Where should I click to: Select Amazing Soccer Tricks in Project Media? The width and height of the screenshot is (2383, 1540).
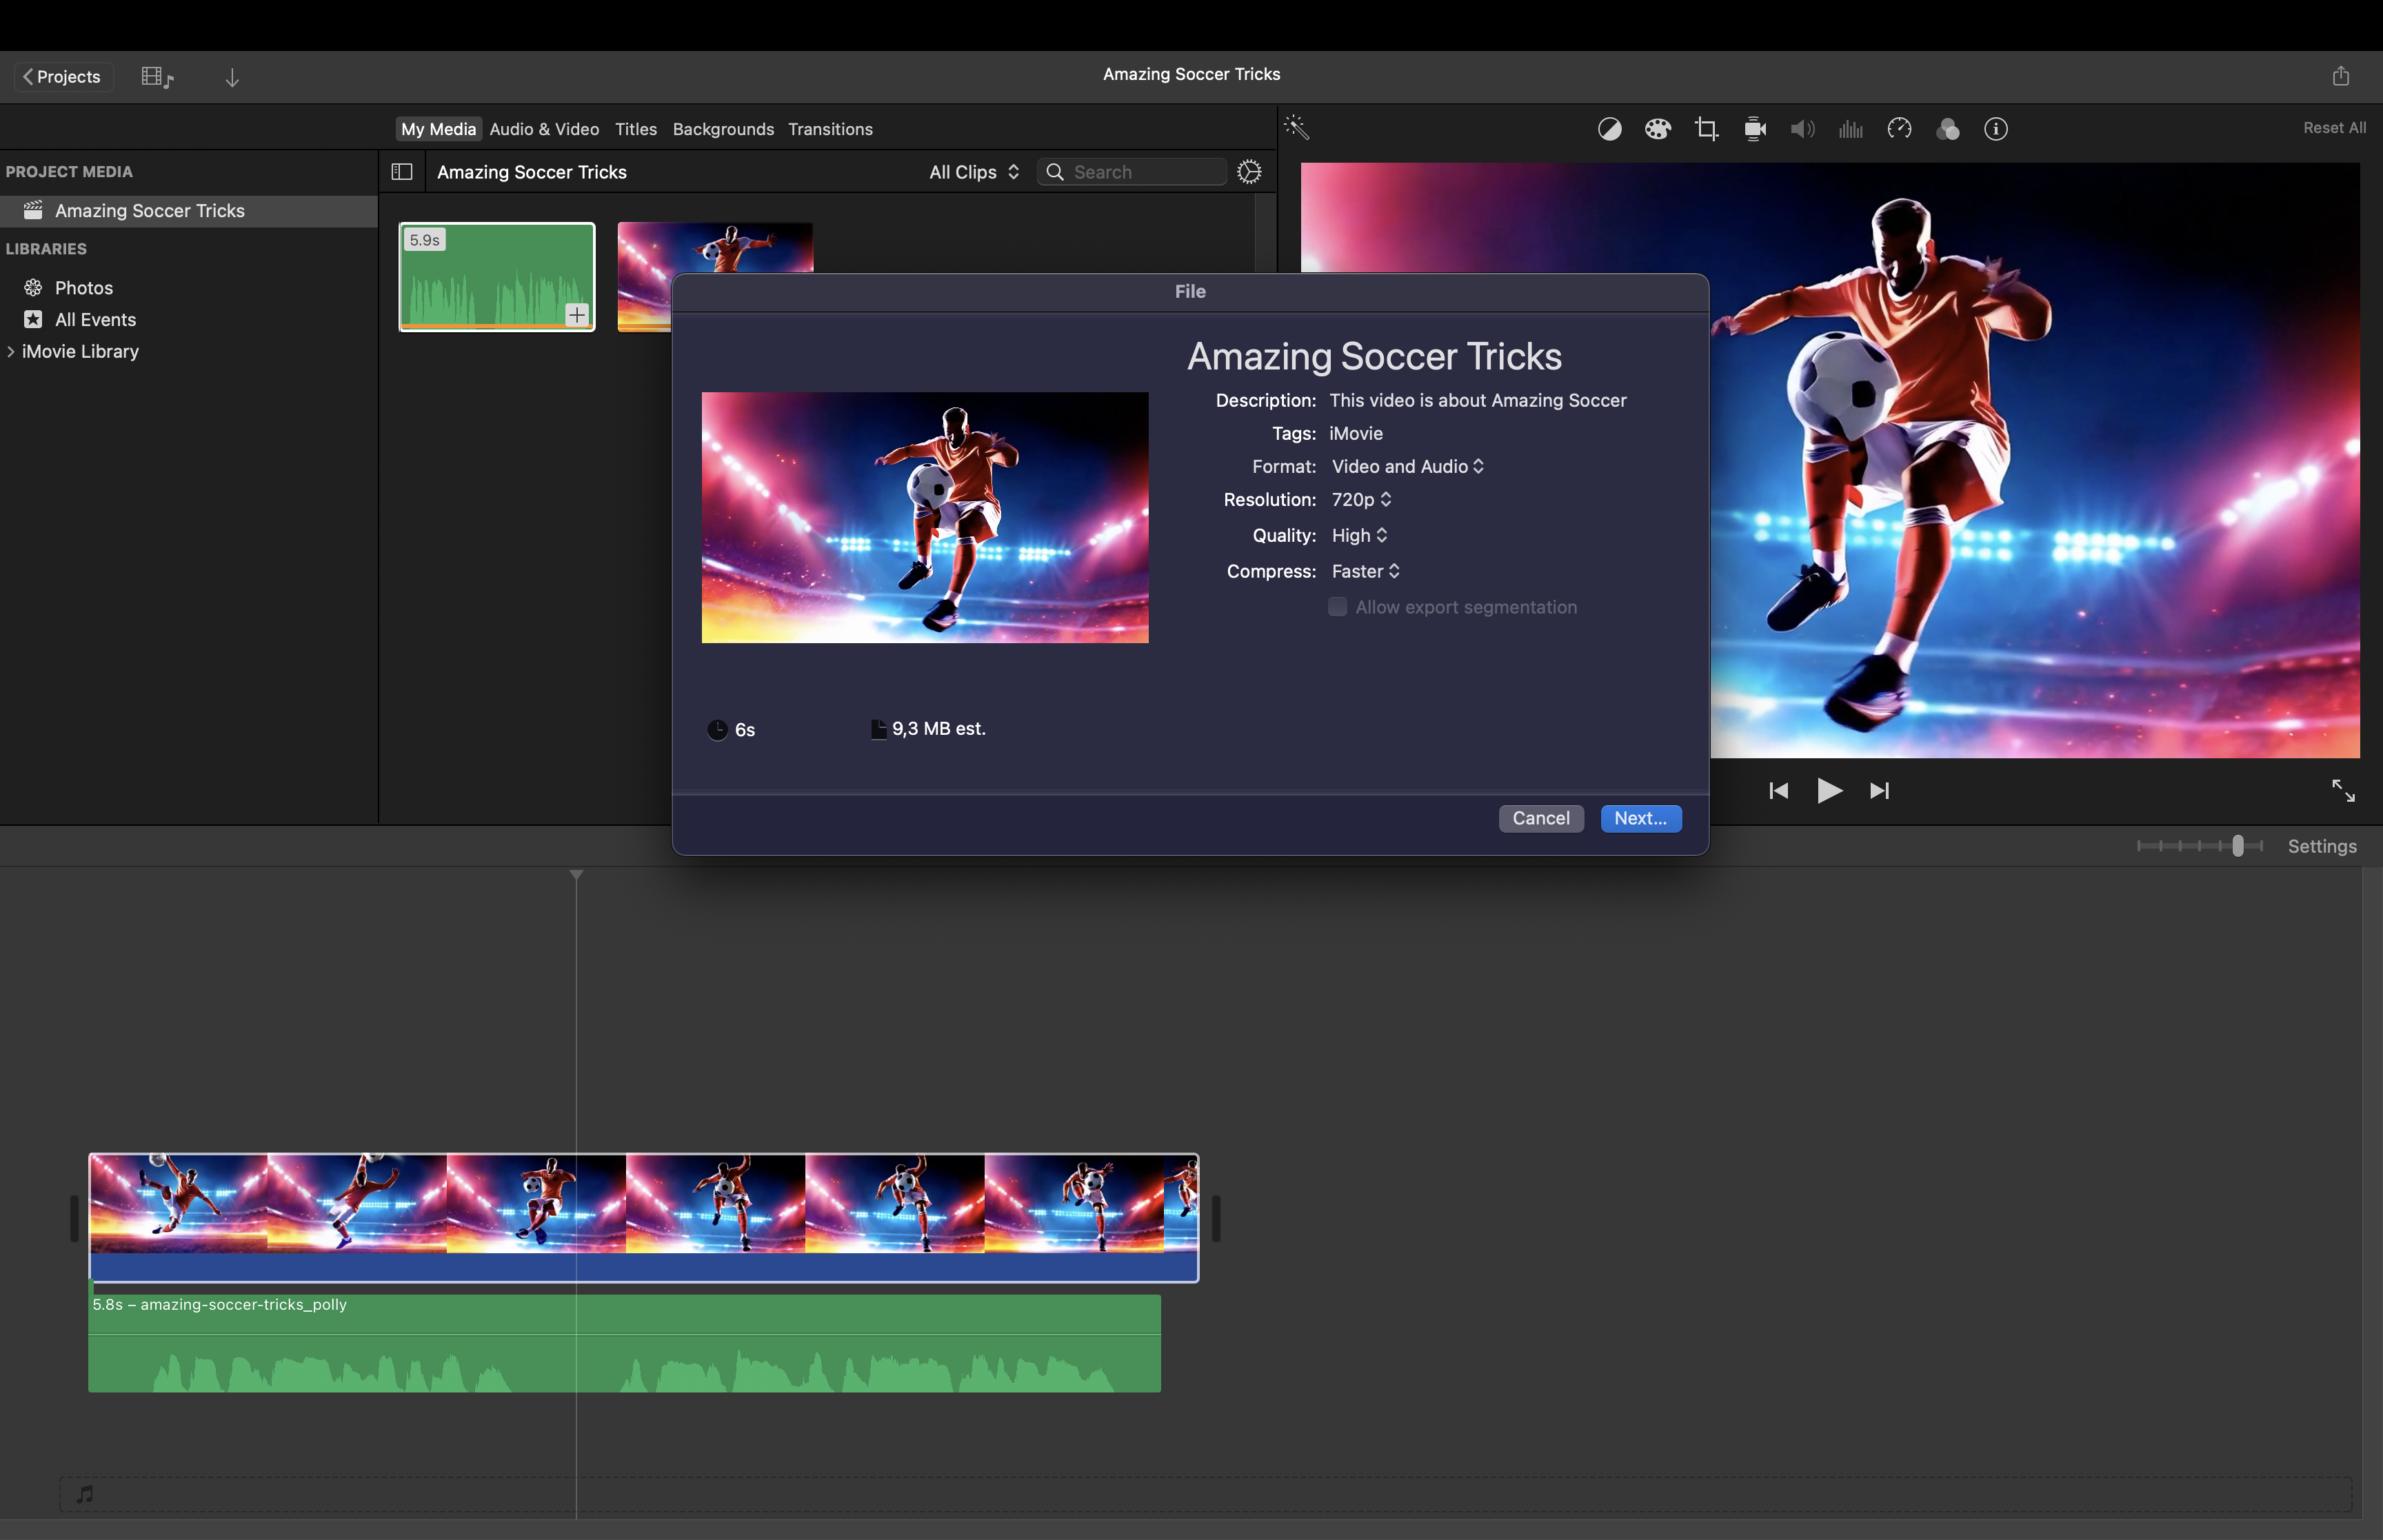click(x=189, y=211)
